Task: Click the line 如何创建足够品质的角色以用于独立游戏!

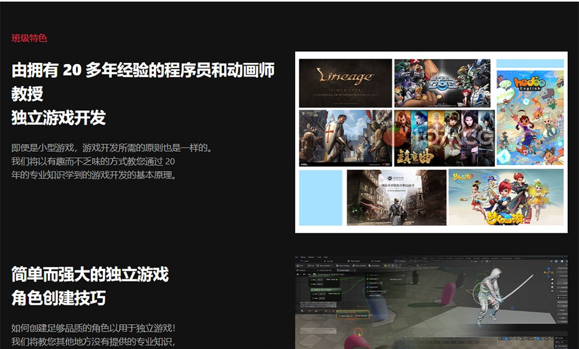Action: point(93,328)
